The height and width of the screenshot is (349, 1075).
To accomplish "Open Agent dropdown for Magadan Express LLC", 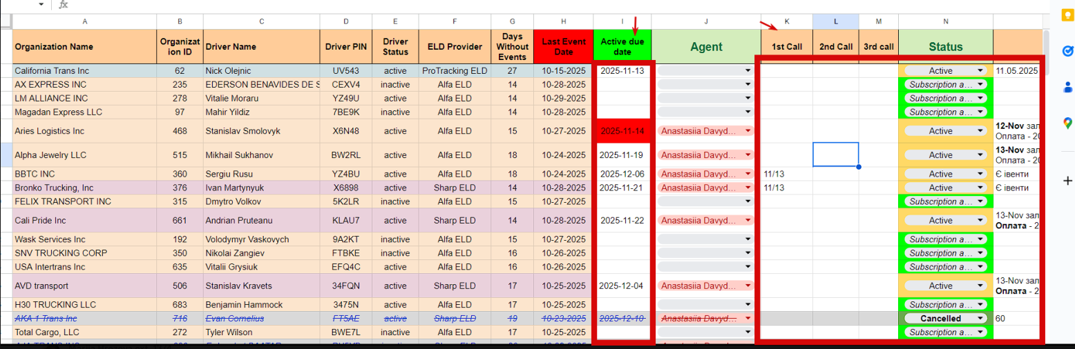I will tap(748, 112).
